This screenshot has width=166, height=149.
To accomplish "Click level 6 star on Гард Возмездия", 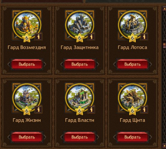I will coord(27,38).
